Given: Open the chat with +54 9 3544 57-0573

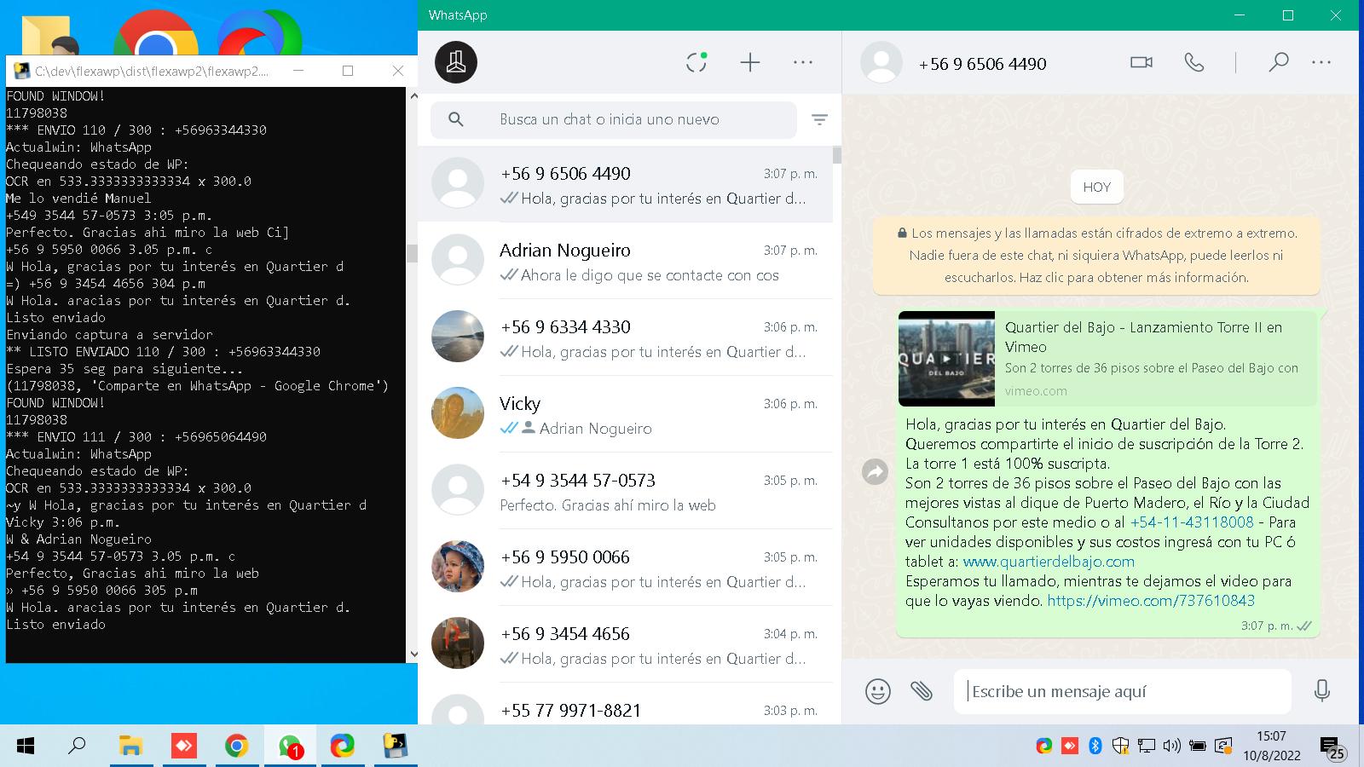Looking at the screenshot, I should point(625,492).
